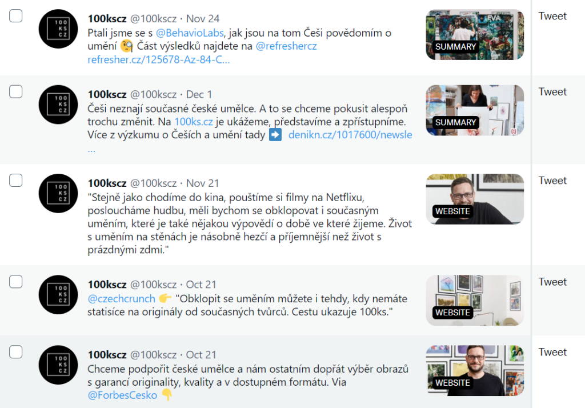Click pointing hand emoji after @czechcrunch
The height and width of the screenshot is (408, 585).
click(x=165, y=298)
